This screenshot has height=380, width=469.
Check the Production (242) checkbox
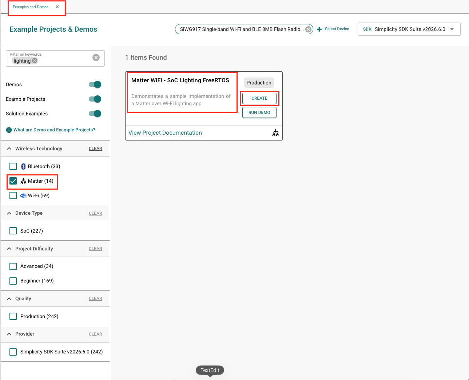point(13,316)
